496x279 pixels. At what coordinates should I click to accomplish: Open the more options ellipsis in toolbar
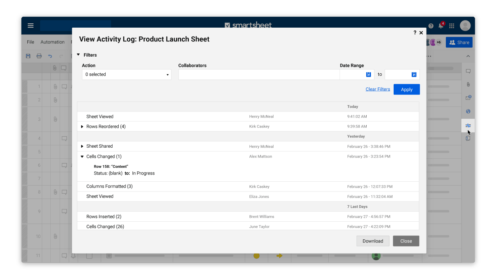point(428,56)
